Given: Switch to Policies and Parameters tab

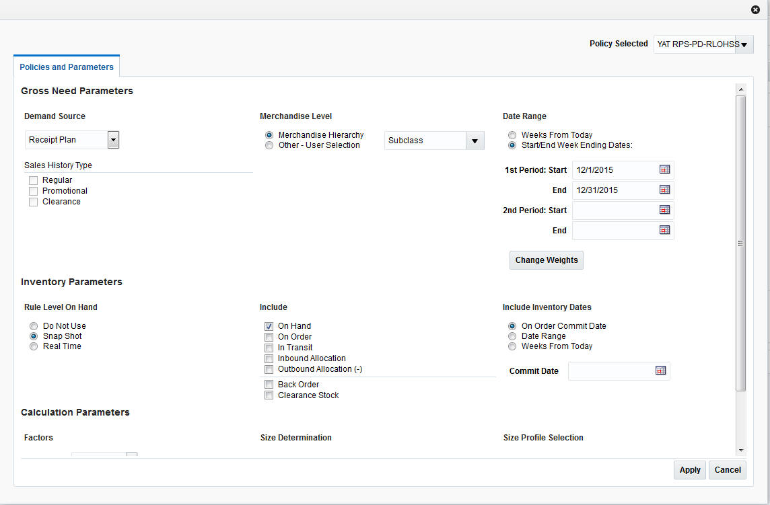Looking at the screenshot, I should (x=67, y=67).
